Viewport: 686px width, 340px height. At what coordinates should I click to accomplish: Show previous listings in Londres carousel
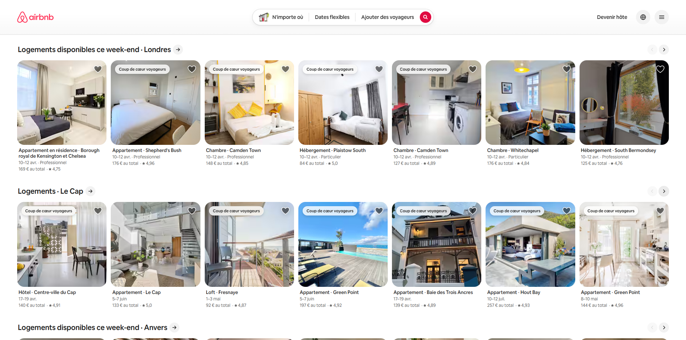click(x=652, y=50)
